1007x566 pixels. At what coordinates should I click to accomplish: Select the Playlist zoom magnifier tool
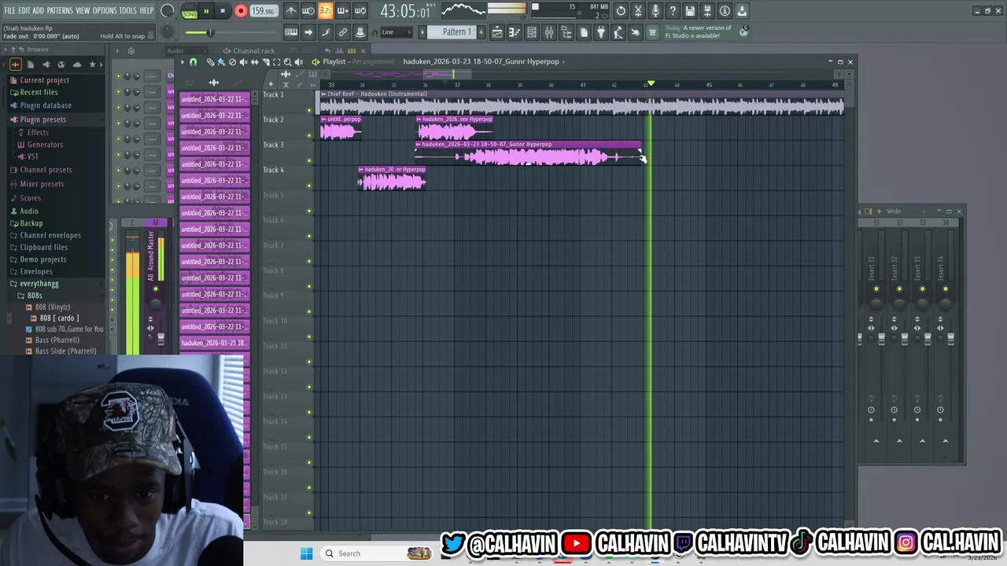coord(287,62)
